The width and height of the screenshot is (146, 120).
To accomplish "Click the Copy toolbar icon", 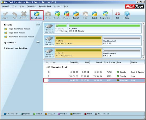I will coord(85,15).
